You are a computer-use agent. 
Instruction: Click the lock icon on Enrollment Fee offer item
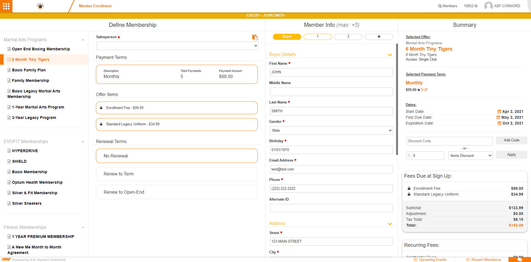[101, 108]
